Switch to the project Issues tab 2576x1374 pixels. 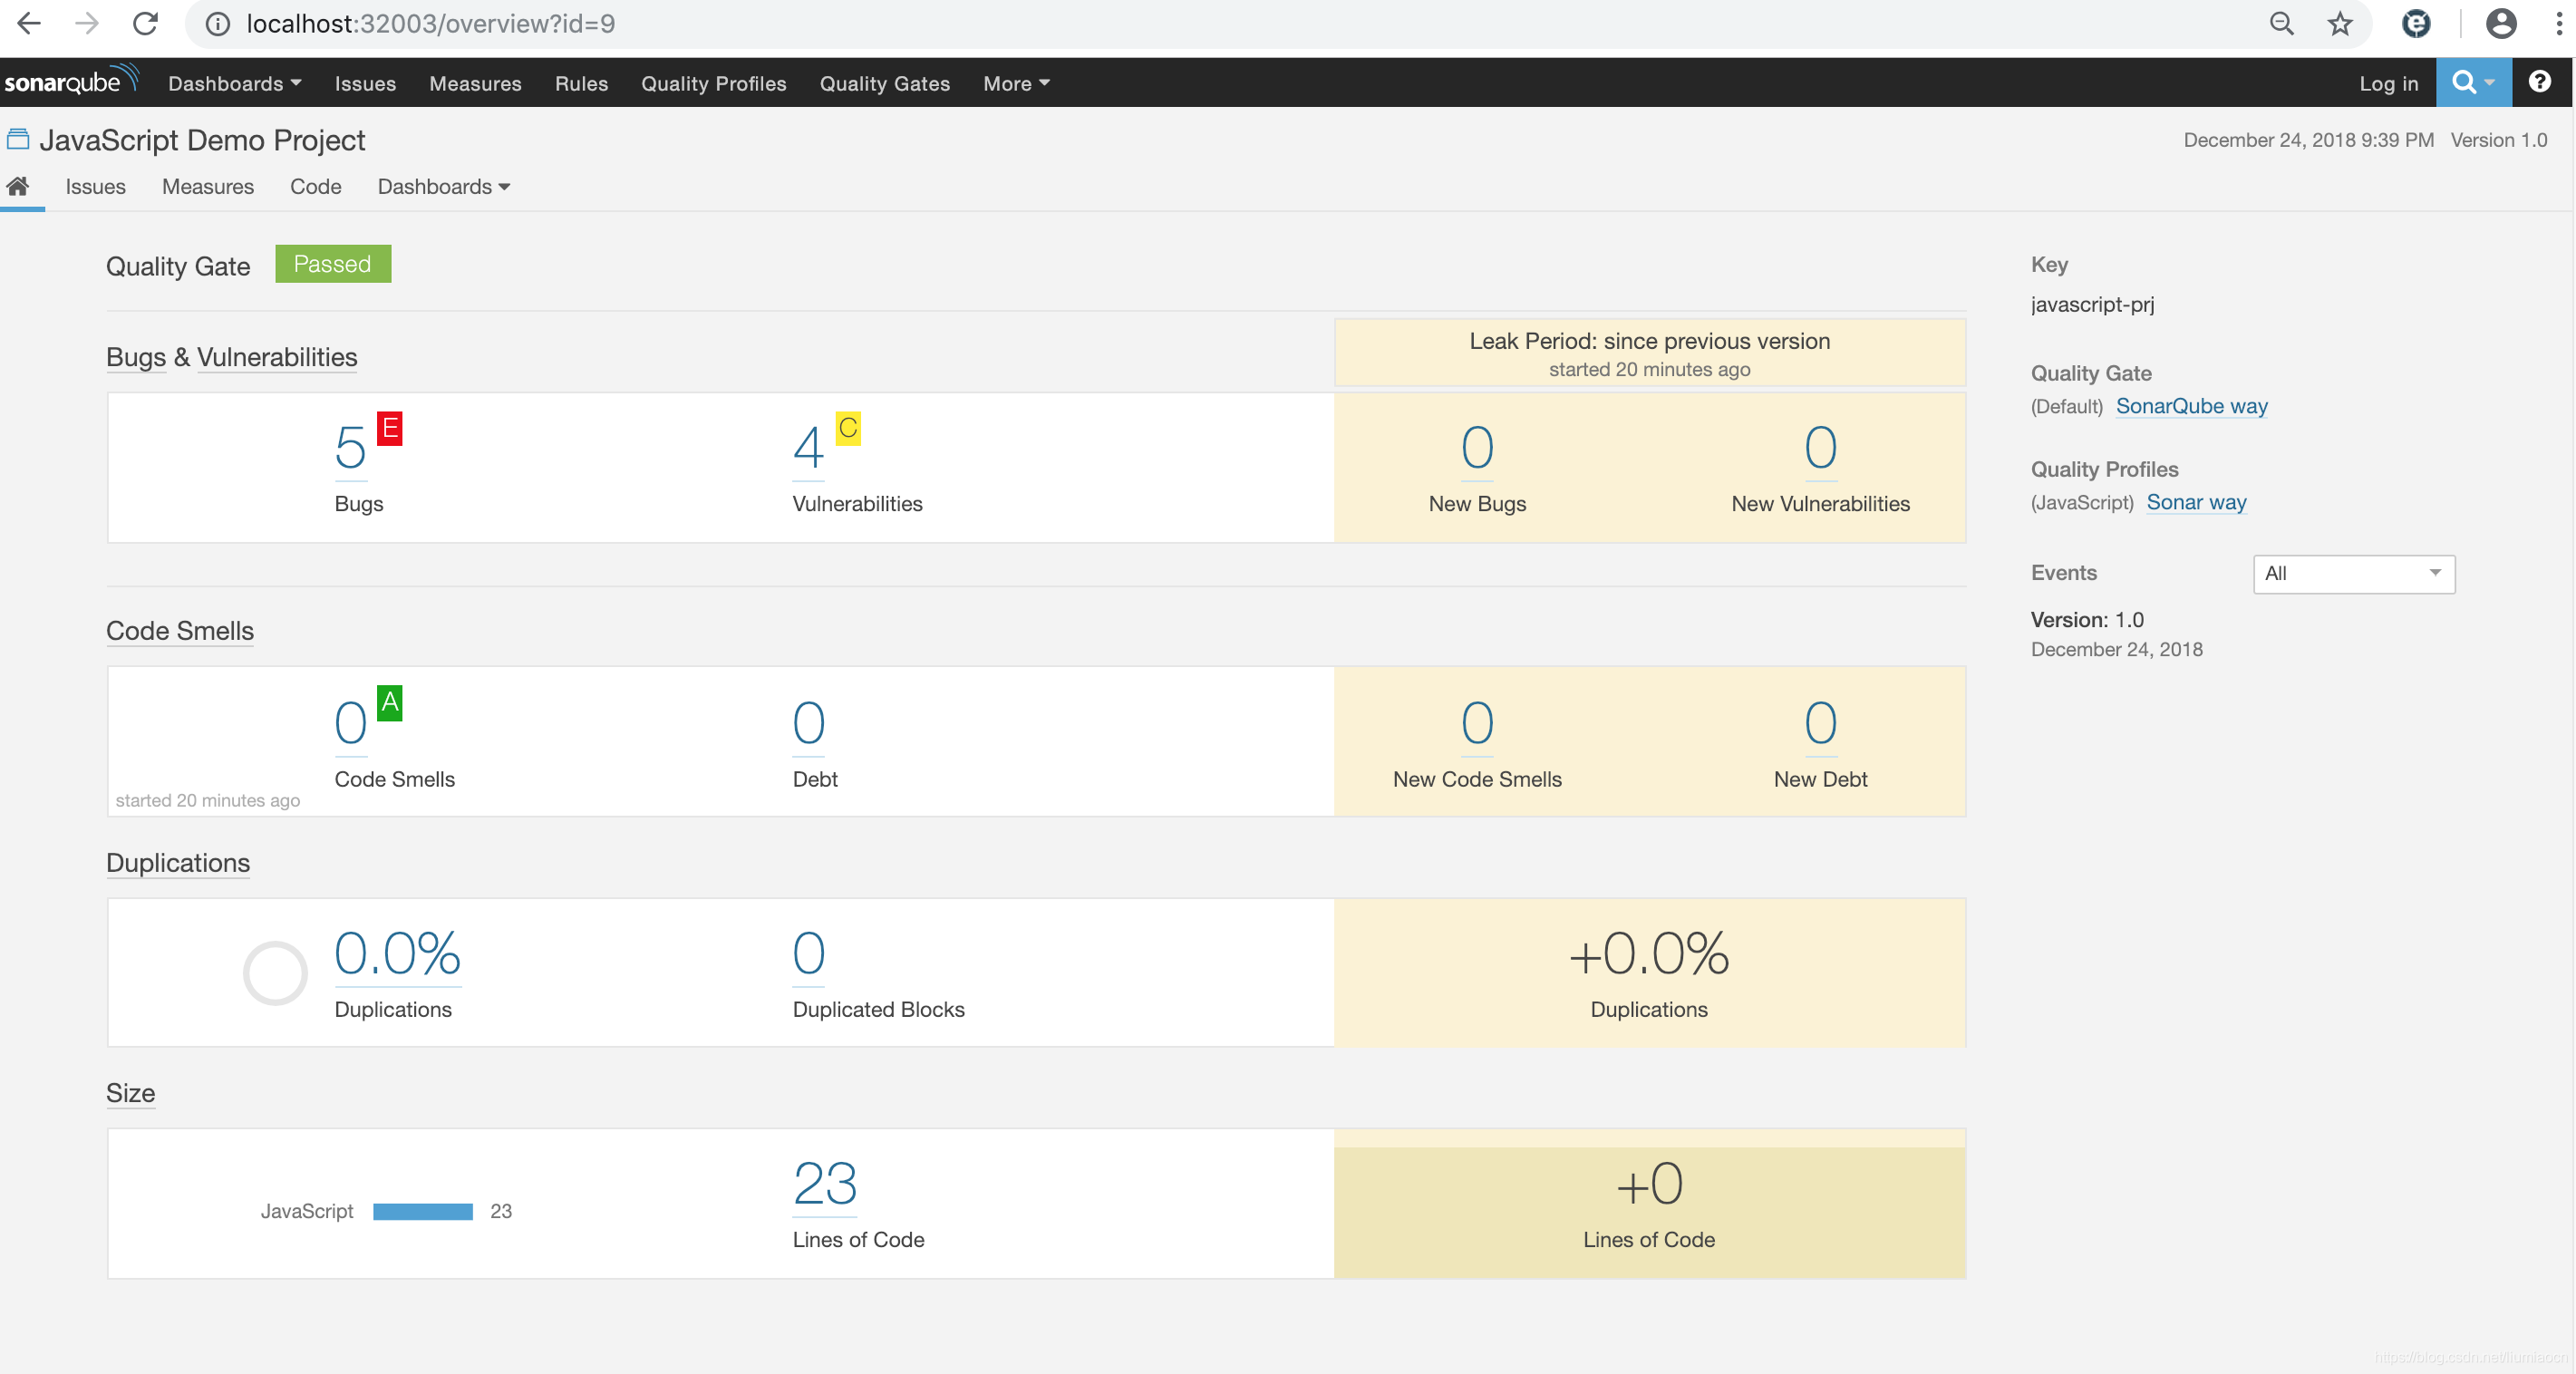pyautogui.click(x=95, y=186)
